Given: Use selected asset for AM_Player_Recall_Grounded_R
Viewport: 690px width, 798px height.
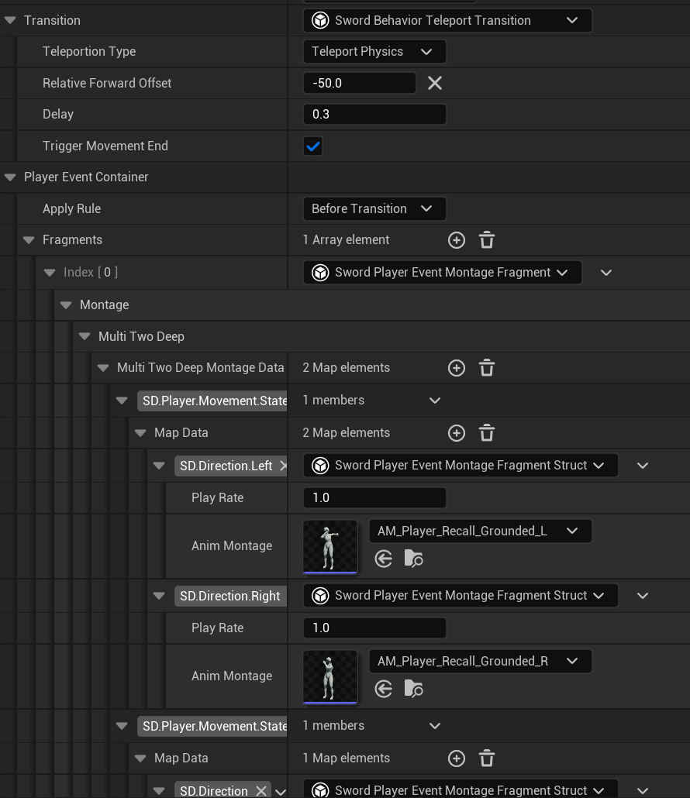Looking at the screenshot, I should [x=384, y=689].
